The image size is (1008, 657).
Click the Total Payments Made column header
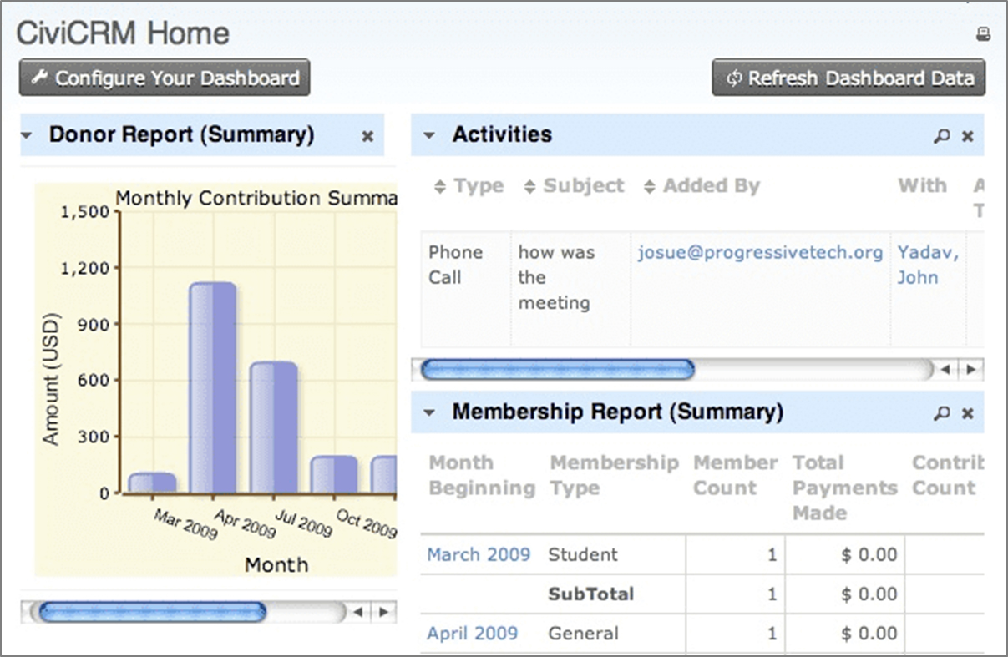pos(844,488)
